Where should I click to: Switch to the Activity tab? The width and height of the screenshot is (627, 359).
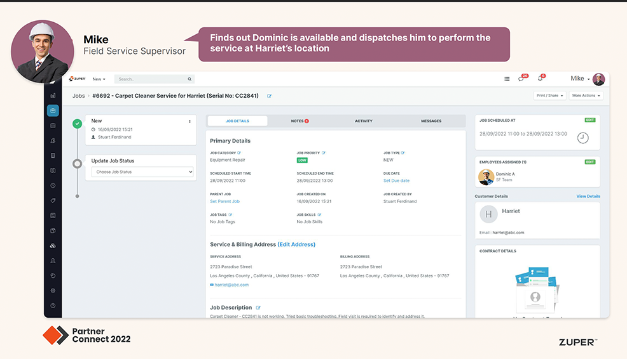tap(363, 121)
